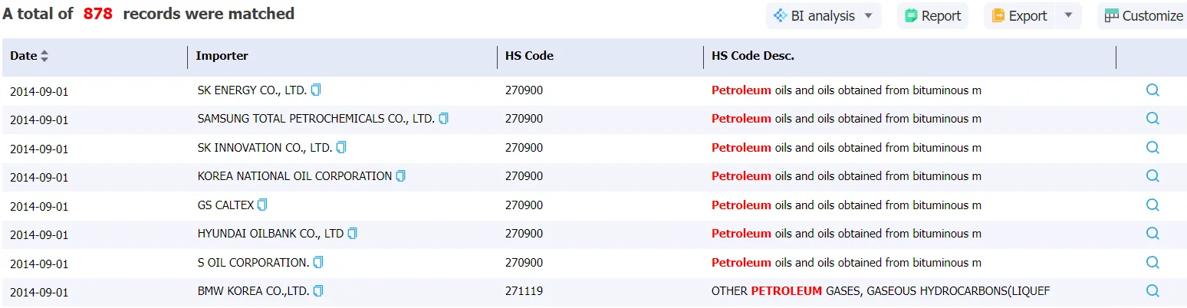Open importer GS CALTEX

pos(225,205)
